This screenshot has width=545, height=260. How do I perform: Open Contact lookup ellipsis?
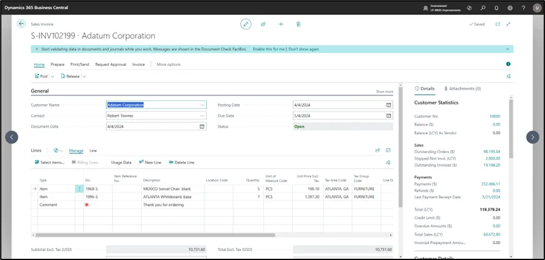(202, 116)
